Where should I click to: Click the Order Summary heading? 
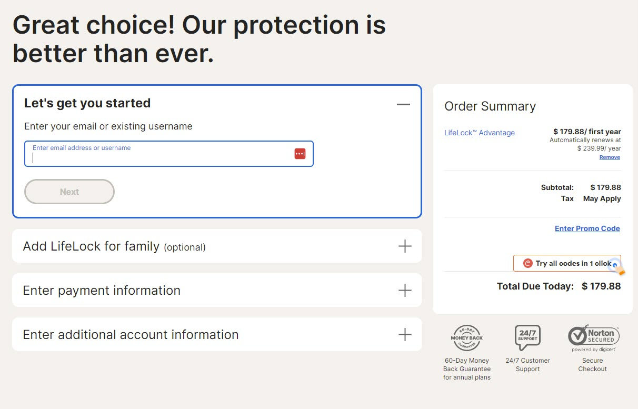pos(490,106)
